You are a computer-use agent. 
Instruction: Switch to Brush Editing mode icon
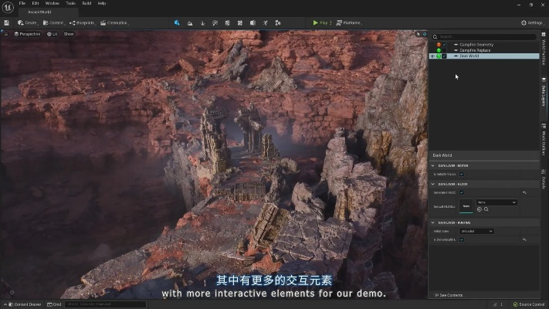[252, 22]
